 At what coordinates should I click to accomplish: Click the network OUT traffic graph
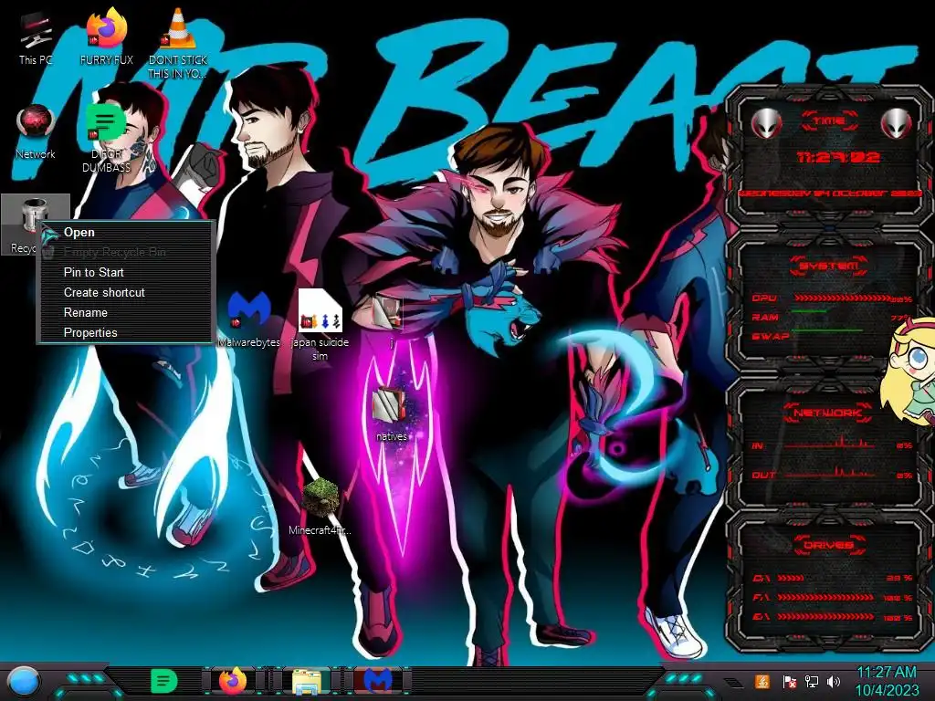(x=829, y=473)
